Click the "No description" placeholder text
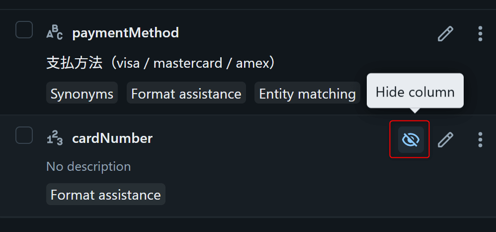Screen dimensions: 496x232 click(88, 166)
